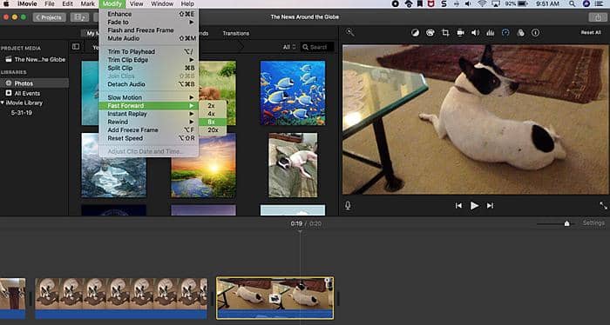Click the media Search field
Screen dimensions: 610x325
[318, 47]
